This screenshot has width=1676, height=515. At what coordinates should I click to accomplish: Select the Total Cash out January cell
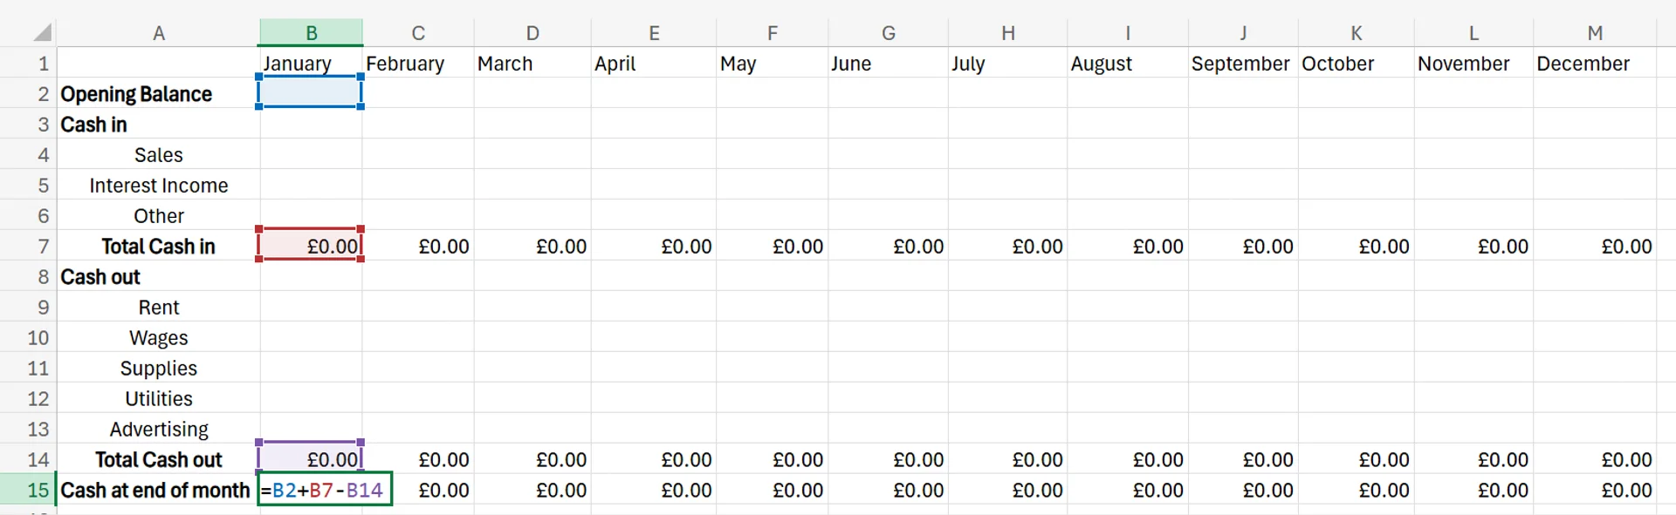click(x=310, y=459)
